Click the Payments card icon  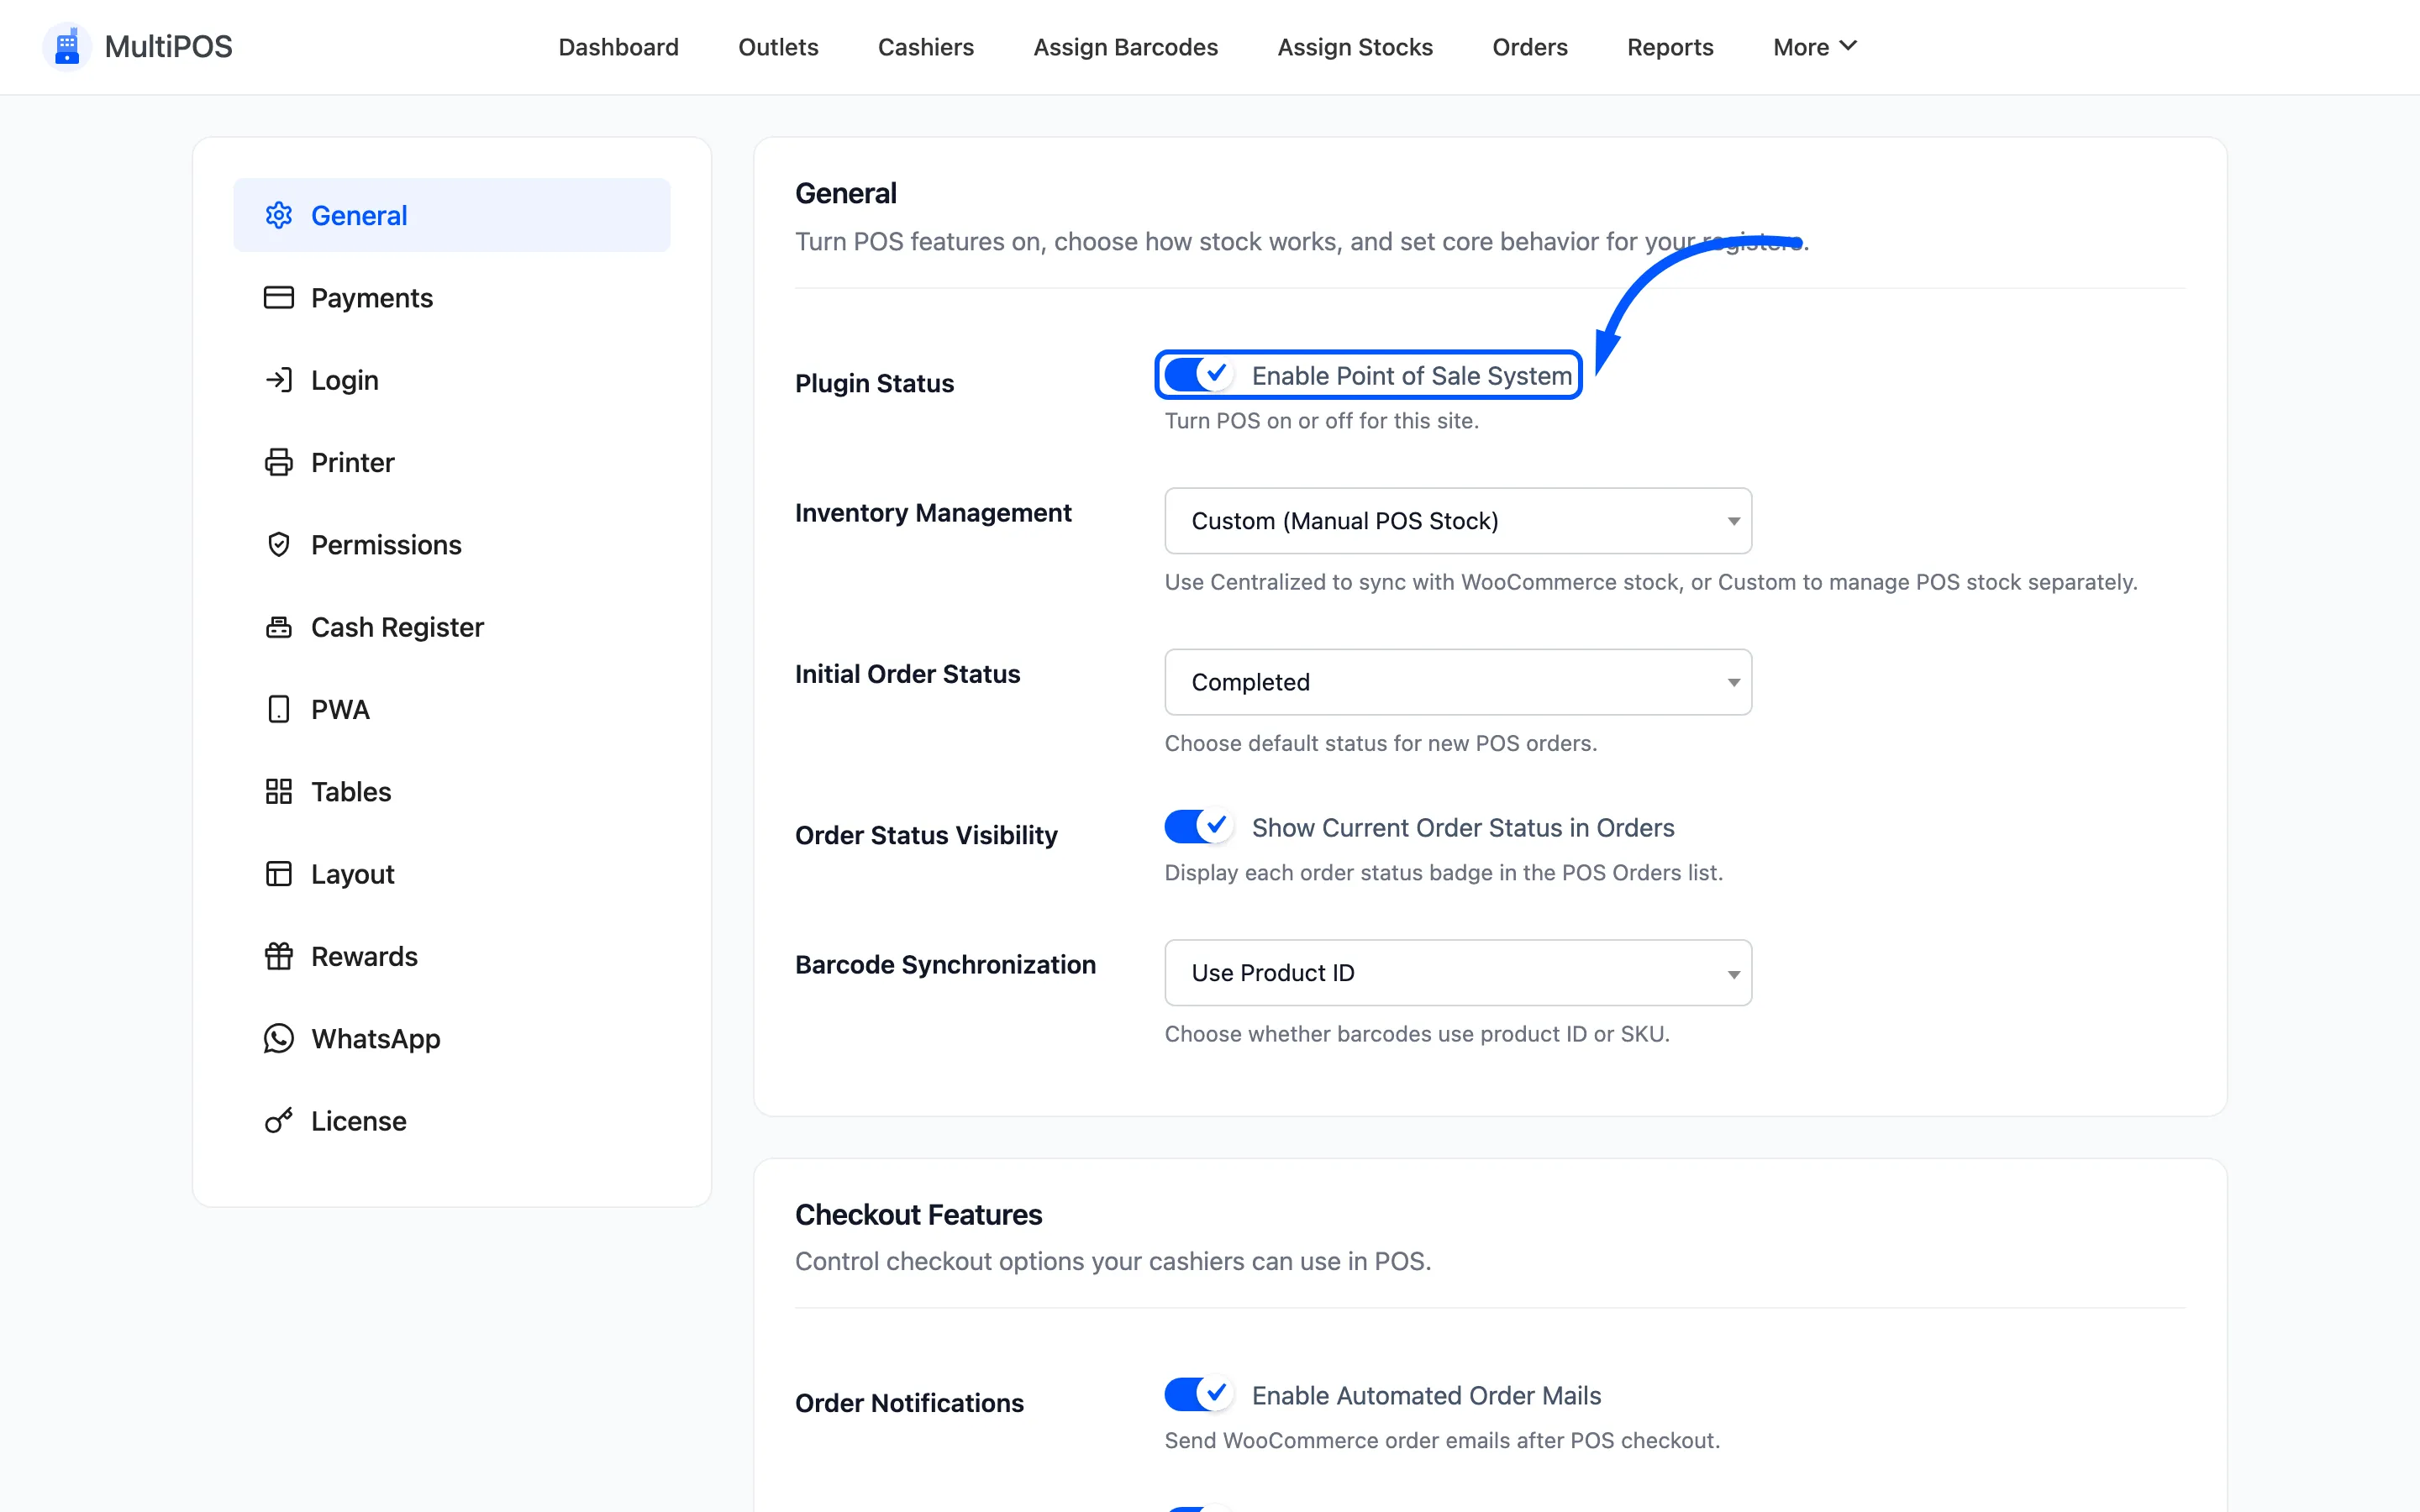point(279,297)
